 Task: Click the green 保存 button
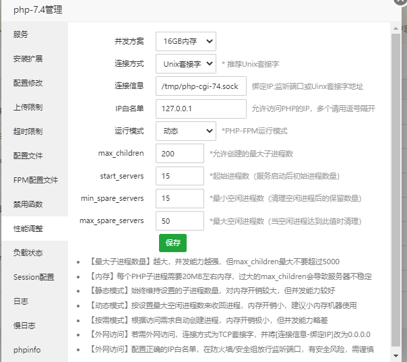(x=173, y=243)
